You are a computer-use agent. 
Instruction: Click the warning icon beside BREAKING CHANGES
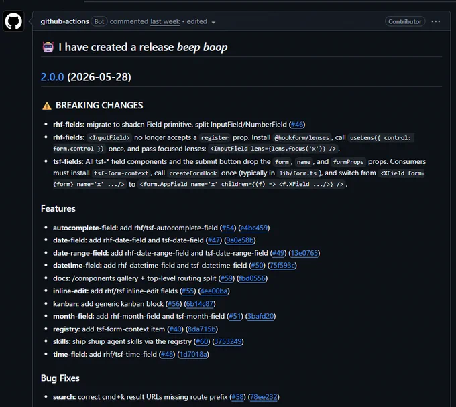[46, 106]
